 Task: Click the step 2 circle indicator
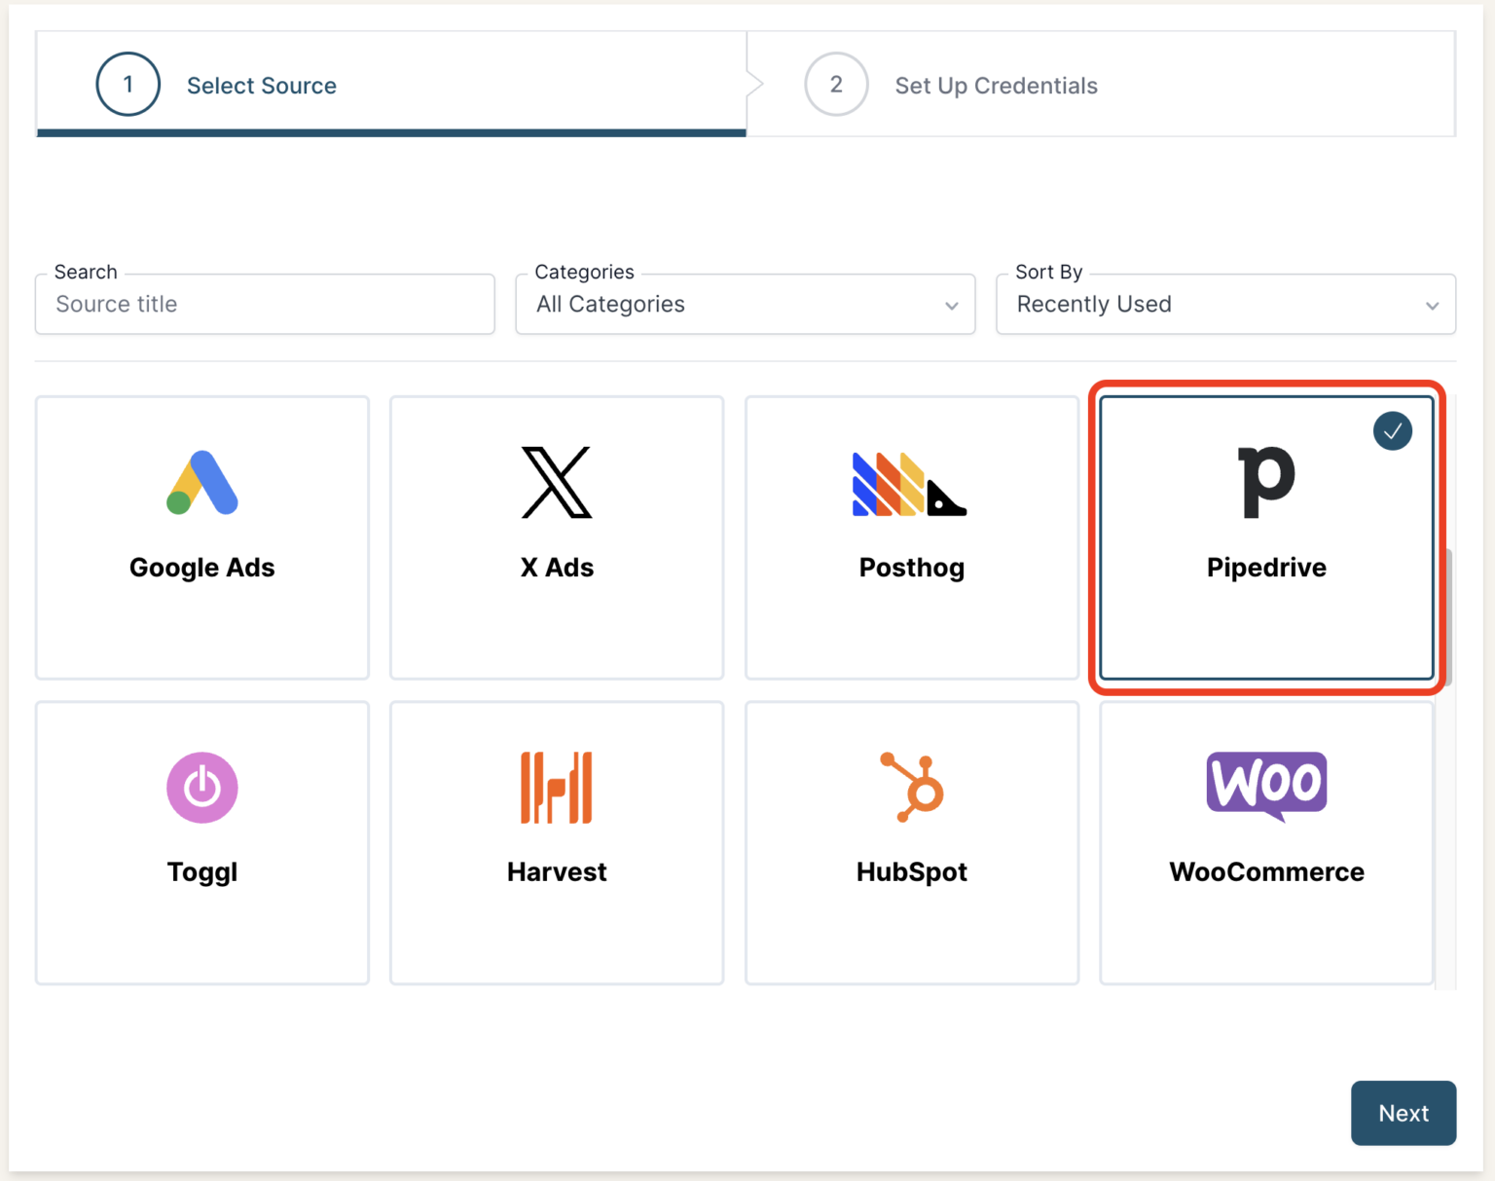[x=835, y=85]
